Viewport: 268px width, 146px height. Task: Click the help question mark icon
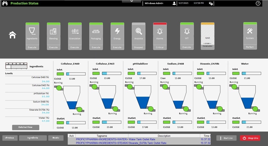(x=258, y=3)
